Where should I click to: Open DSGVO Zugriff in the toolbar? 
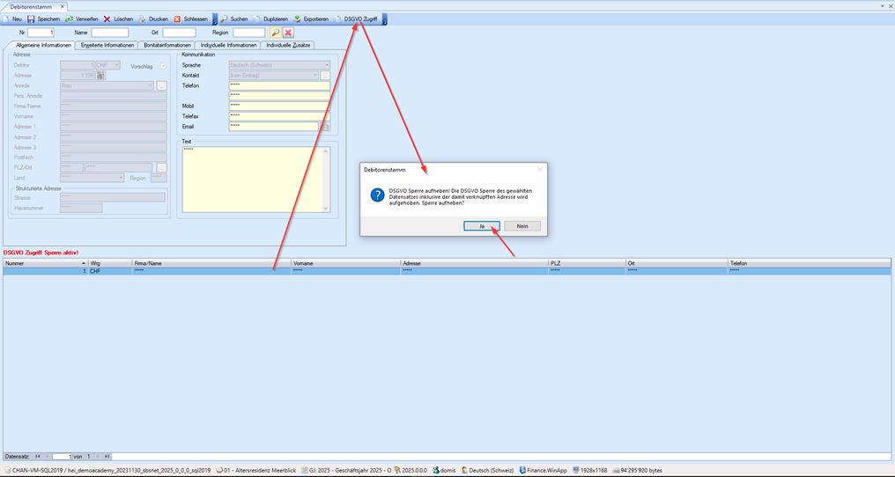360,18
